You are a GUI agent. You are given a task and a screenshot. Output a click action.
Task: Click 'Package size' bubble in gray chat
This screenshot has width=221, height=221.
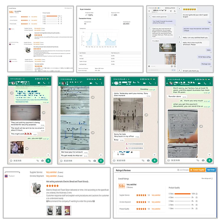(x=206, y=64)
